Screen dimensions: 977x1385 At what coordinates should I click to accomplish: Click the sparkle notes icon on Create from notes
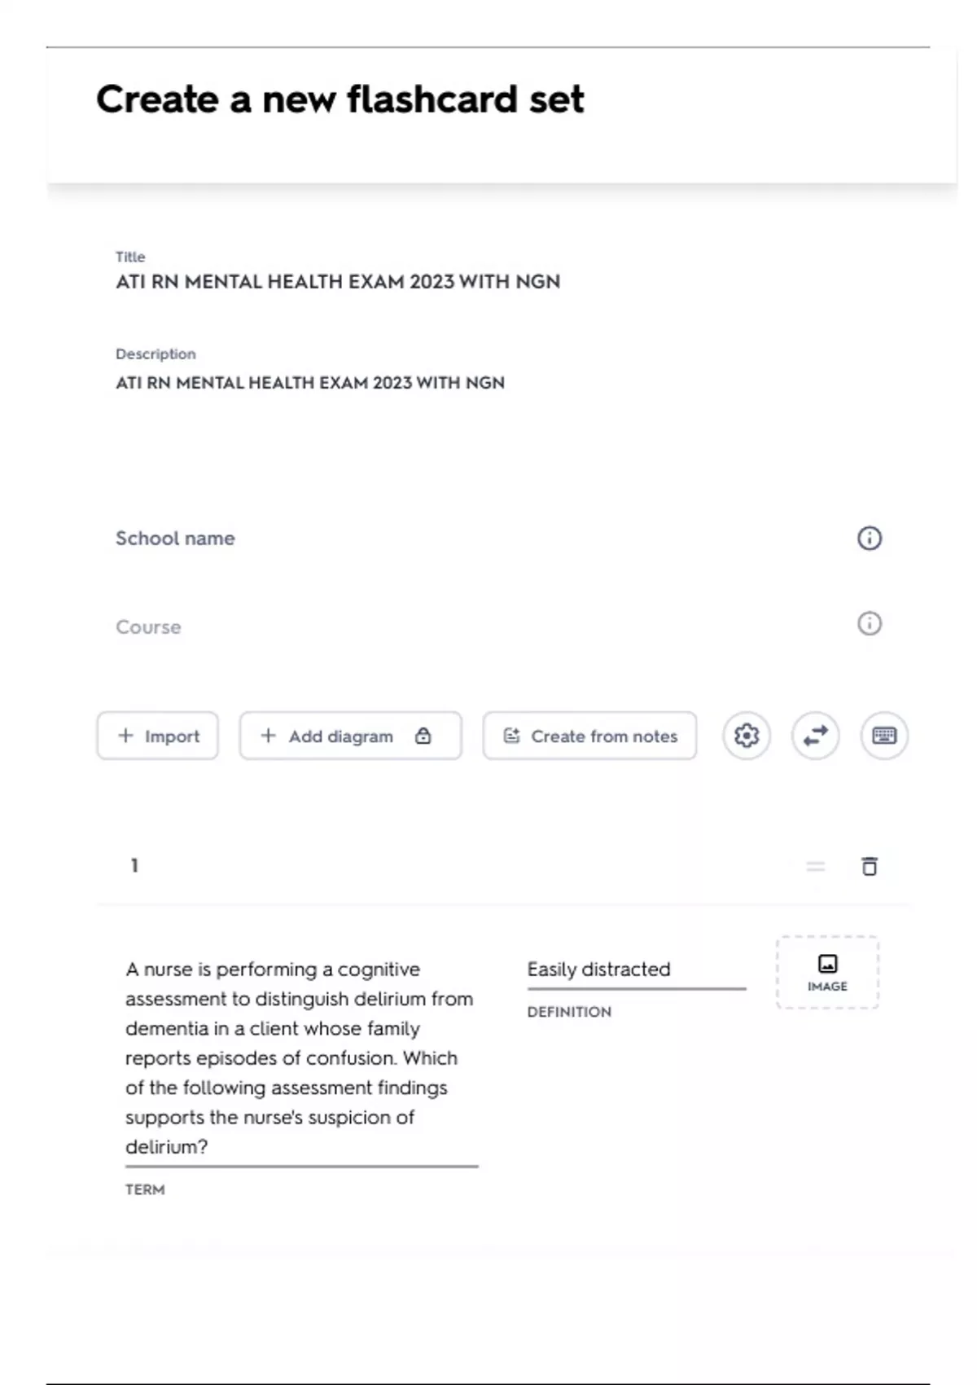point(511,736)
